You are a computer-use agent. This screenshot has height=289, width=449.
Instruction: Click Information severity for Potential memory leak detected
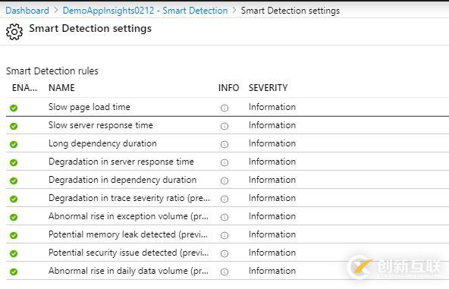click(x=272, y=234)
